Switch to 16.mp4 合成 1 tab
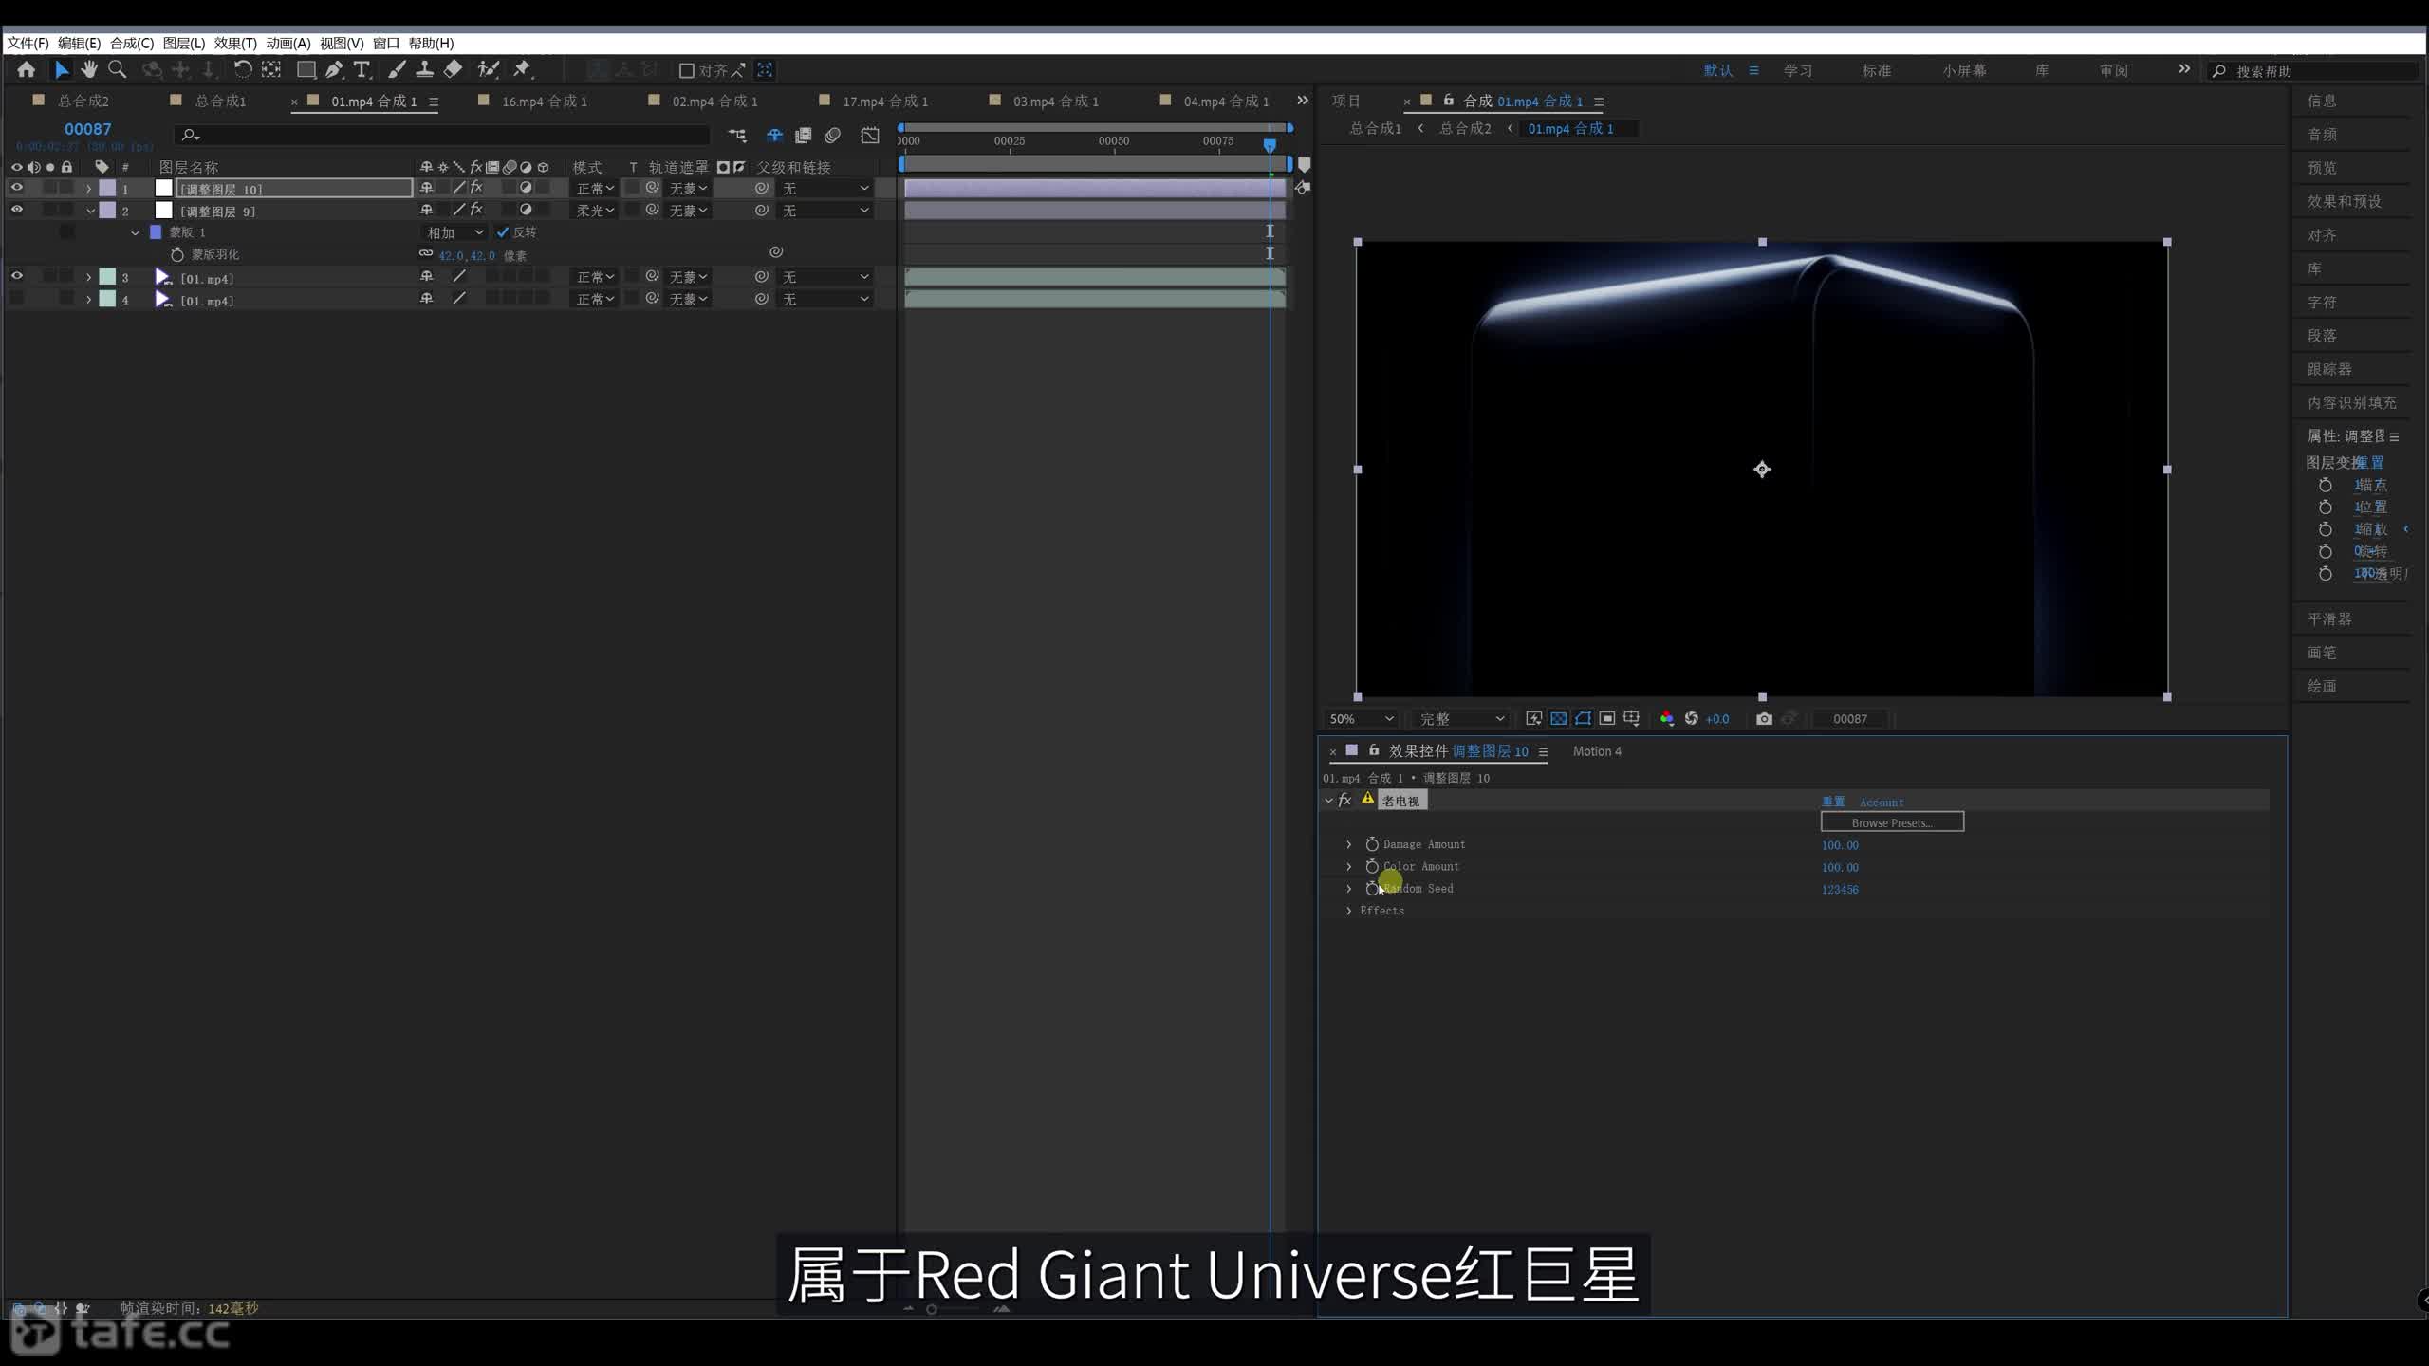 coord(544,101)
